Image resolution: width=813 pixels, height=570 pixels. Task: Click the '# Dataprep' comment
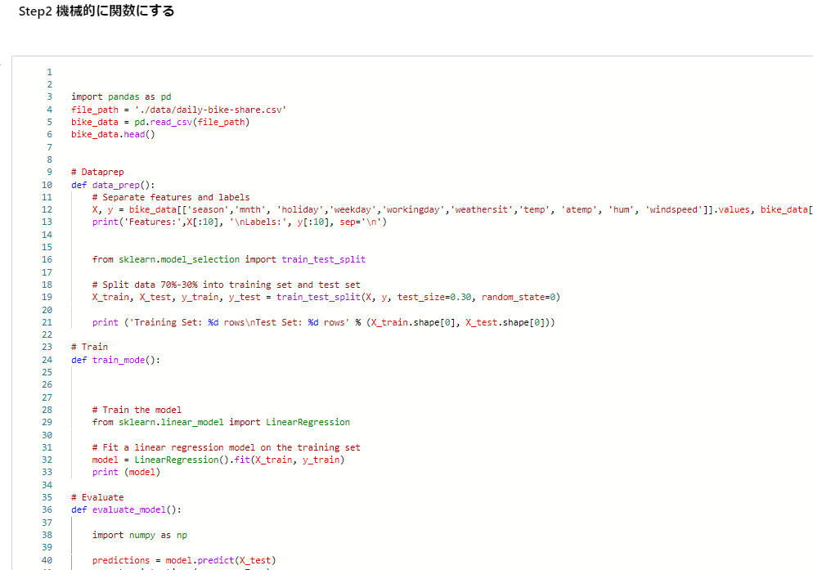(x=97, y=172)
